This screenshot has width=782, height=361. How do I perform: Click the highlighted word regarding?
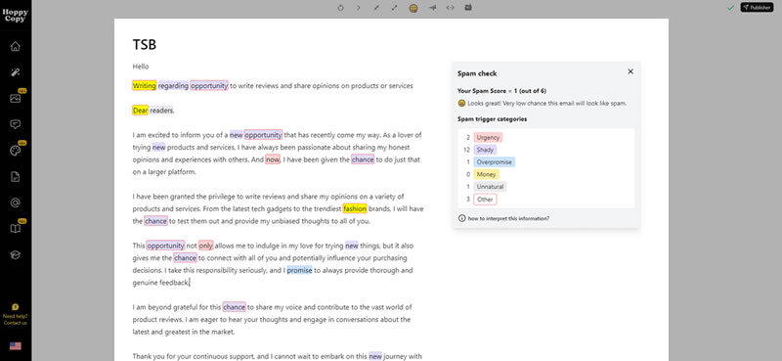(174, 85)
